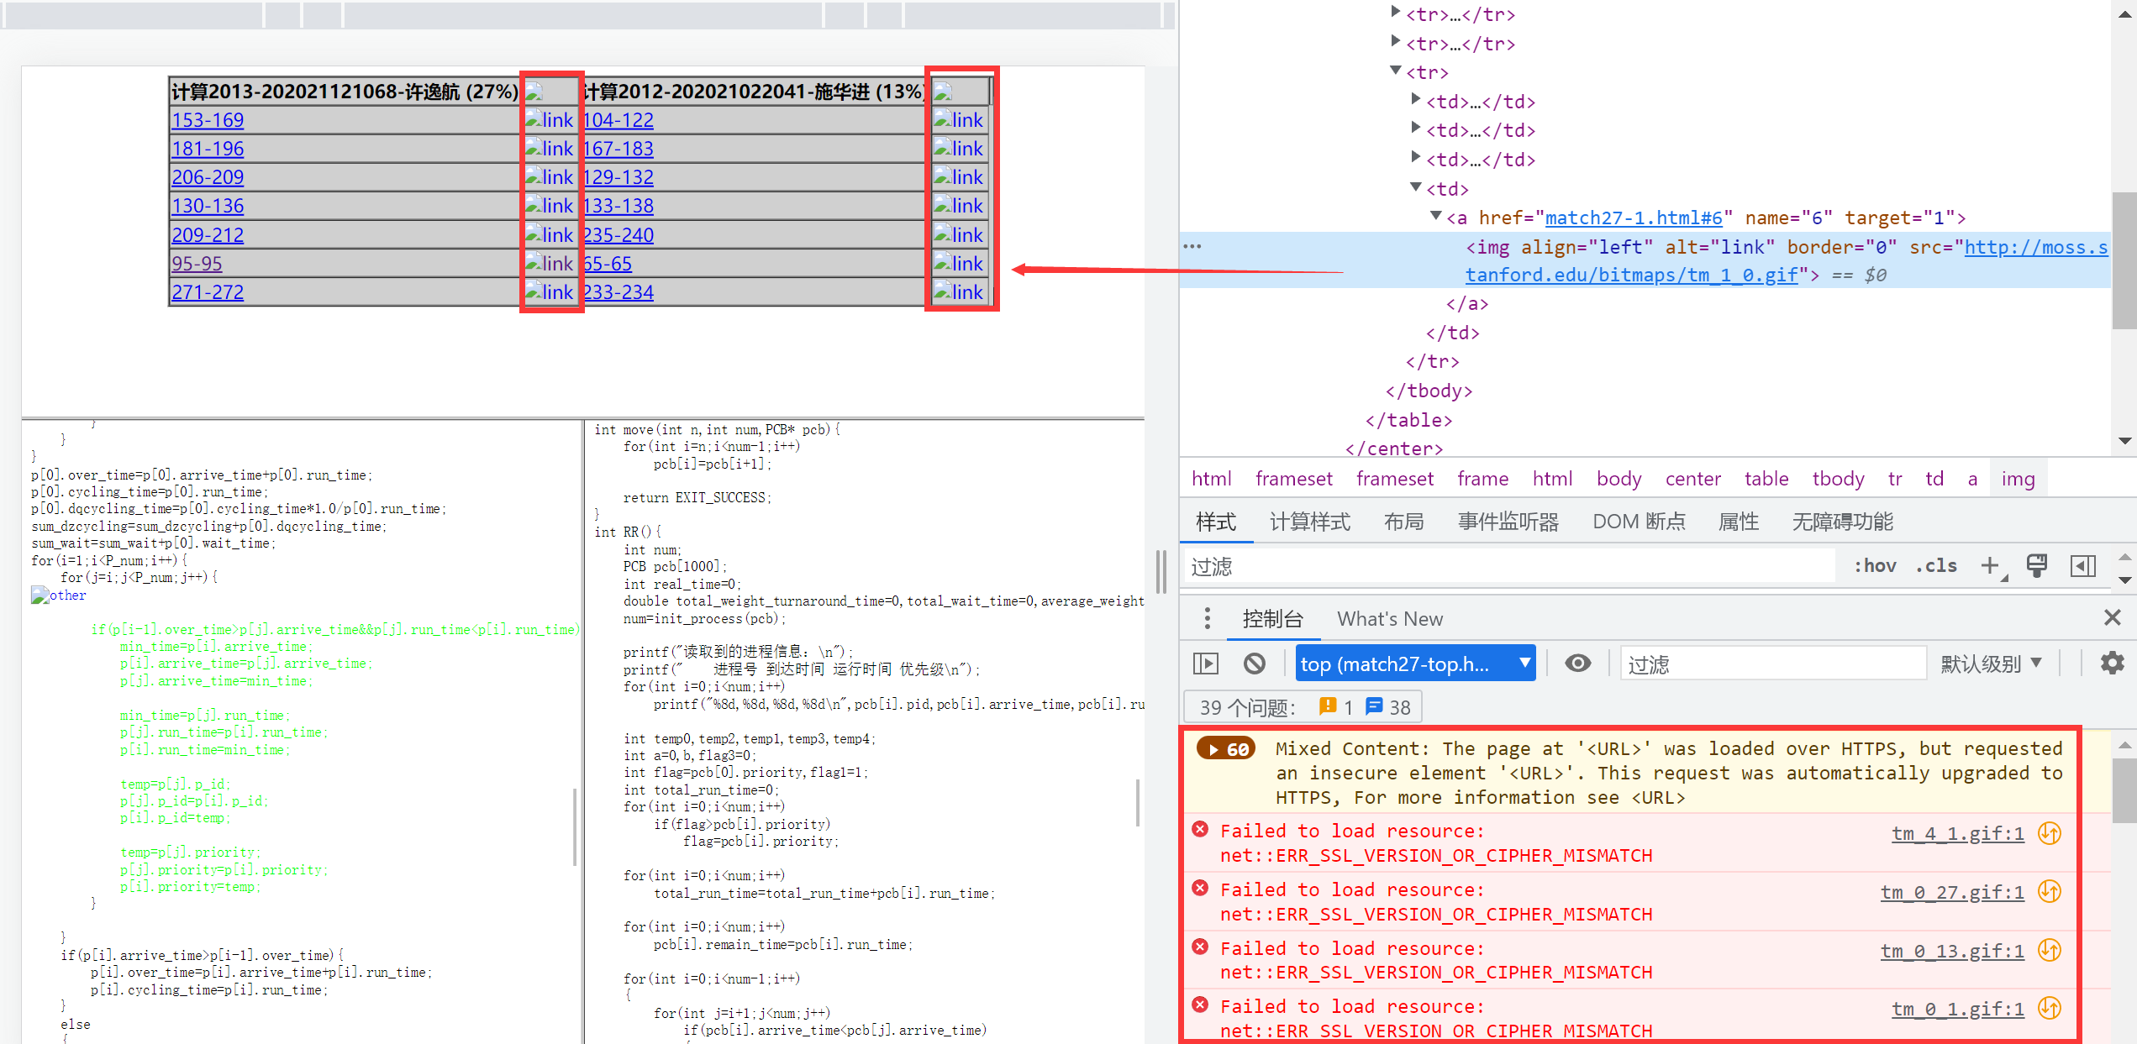Image resolution: width=2137 pixels, height=1044 pixels.
Task: Click the console settings gear icon
Action: click(2111, 663)
